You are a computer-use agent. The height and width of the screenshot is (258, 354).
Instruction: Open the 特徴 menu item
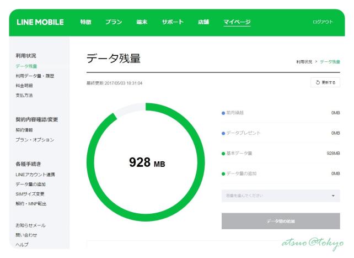click(x=86, y=22)
